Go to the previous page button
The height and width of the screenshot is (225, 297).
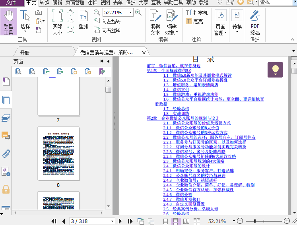64,221
